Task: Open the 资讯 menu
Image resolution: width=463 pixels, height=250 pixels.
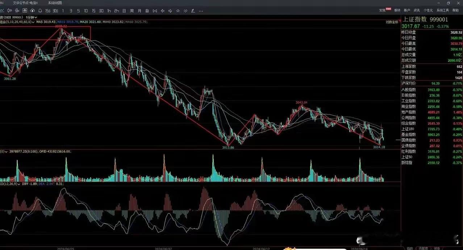Action: pyautogui.click(x=417, y=10)
